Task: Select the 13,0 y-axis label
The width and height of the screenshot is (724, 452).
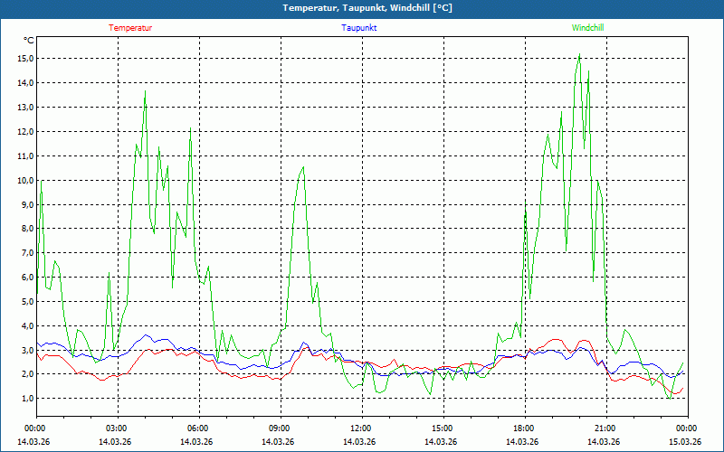Action: tap(24, 107)
